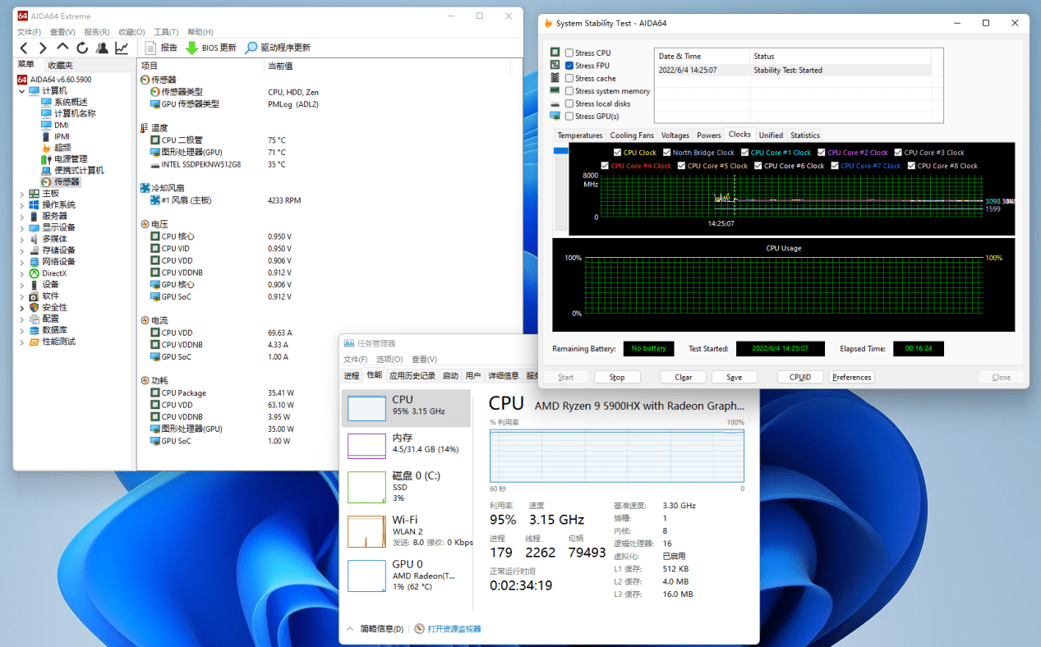This screenshot has width=1041, height=647.
Task: Uncheck the Stress FPU checkbox
Action: pos(569,66)
